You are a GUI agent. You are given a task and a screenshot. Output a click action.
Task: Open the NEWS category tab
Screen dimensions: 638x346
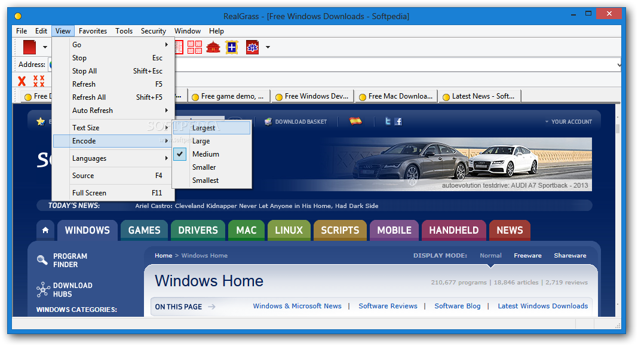tap(510, 231)
